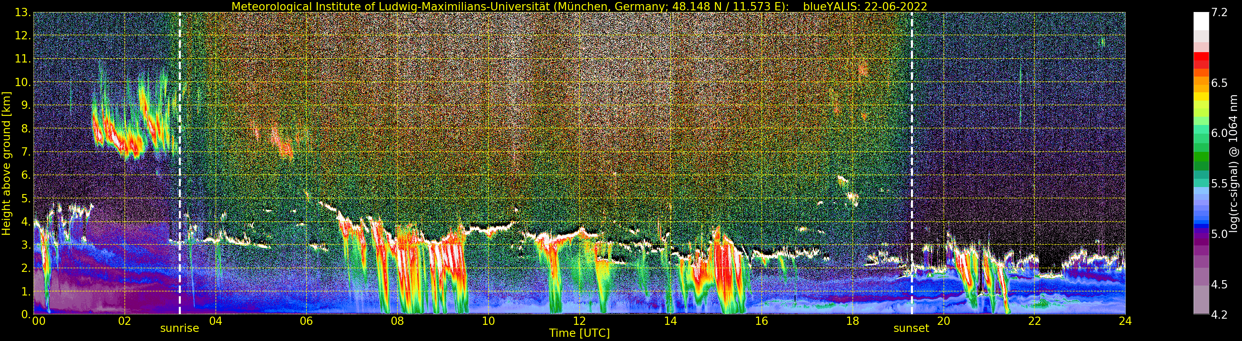
Task: Click the 'sunset' label under the axis
Action: (911, 329)
